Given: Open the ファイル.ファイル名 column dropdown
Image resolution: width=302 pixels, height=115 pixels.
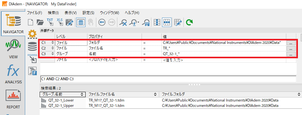Looking at the screenshot, I should point(155,94).
